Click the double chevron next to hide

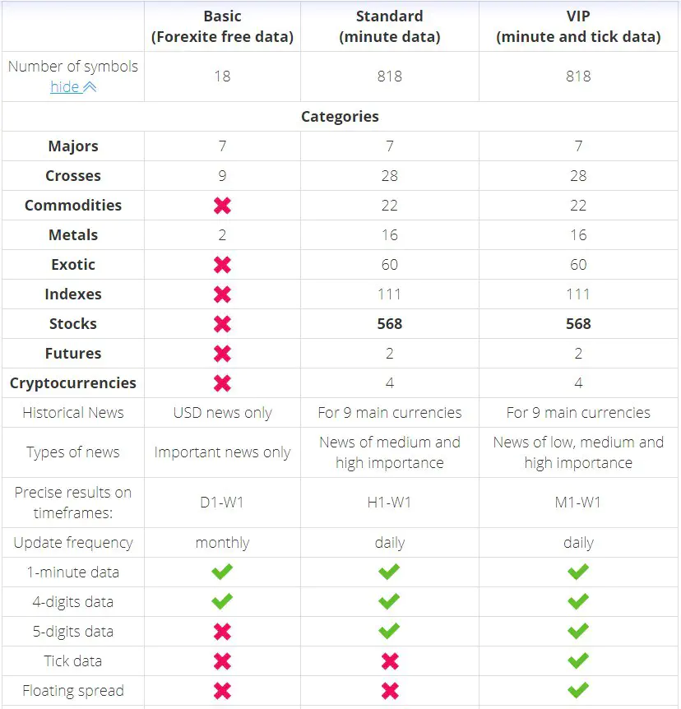coord(90,87)
